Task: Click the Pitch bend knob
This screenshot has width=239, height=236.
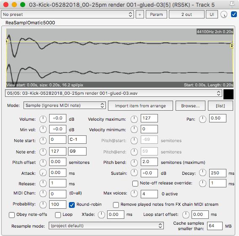Action: point(134,163)
